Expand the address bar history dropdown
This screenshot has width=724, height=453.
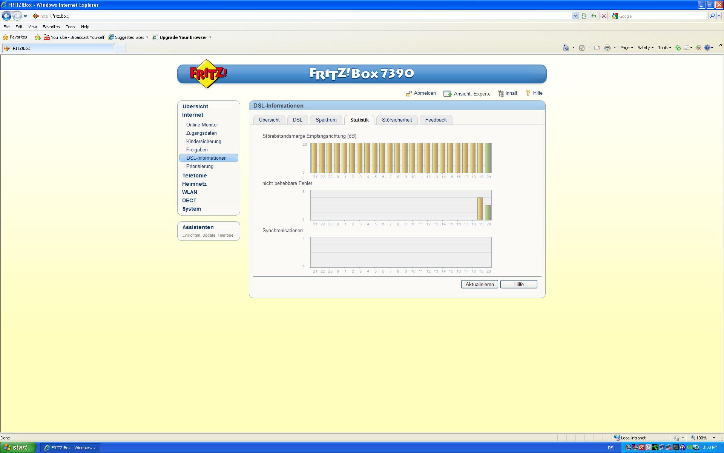pos(575,16)
